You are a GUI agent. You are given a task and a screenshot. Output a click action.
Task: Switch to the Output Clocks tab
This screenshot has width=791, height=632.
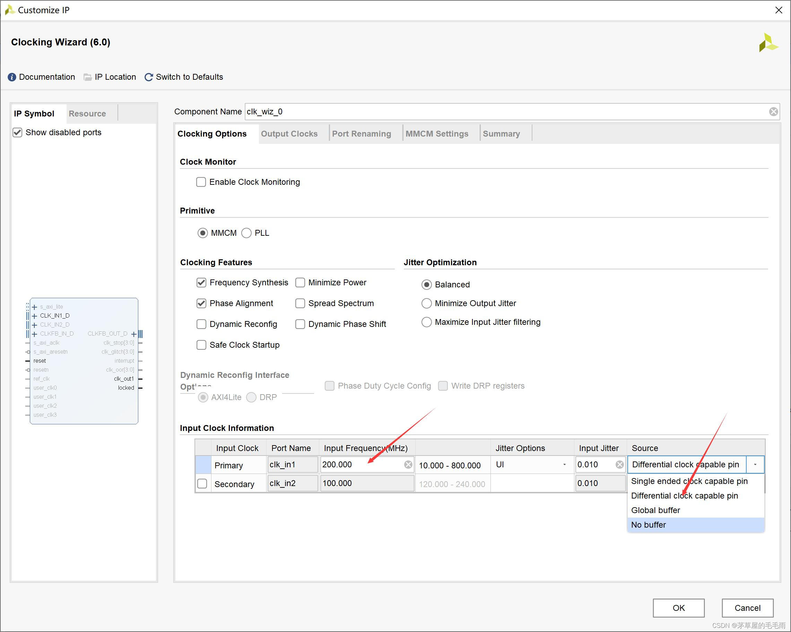[x=289, y=134]
